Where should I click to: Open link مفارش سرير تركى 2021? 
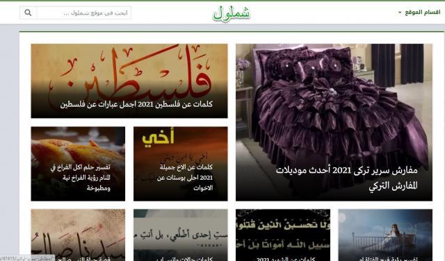pyautogui.click(x=346, y=178)
